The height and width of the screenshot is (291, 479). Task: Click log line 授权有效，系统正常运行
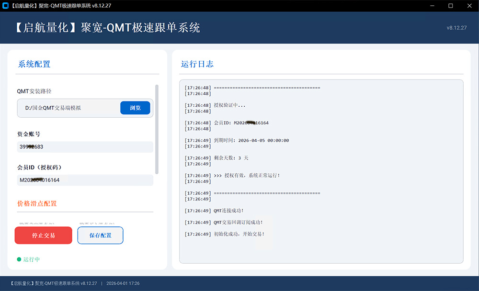tap(232, 176)
